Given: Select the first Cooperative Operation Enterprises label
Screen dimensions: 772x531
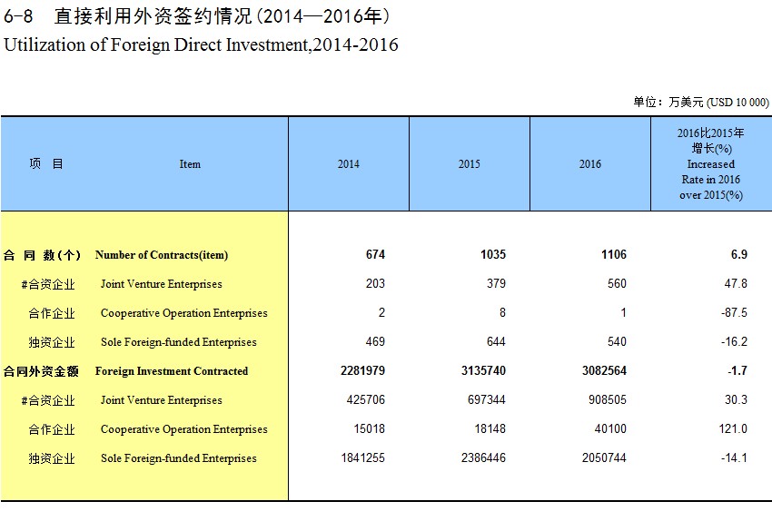Looking at the screenshot, I should pyautogui.click(x=184, y=313).
